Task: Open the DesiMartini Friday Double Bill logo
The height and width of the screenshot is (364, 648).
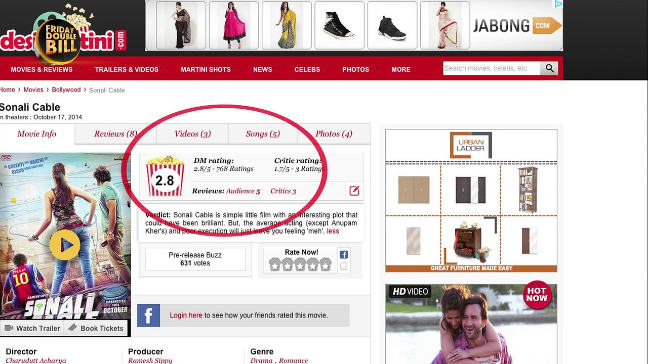Action: click(62, 35)
